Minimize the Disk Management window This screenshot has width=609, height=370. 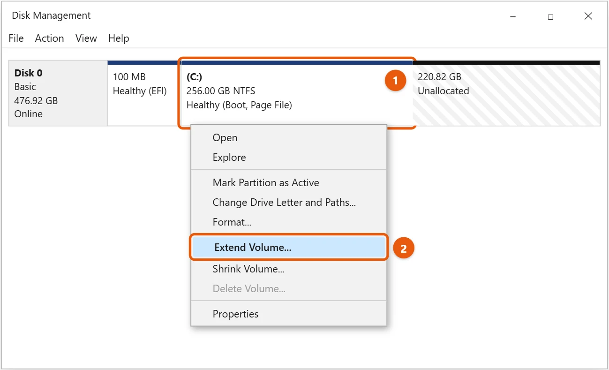[513, 16]
